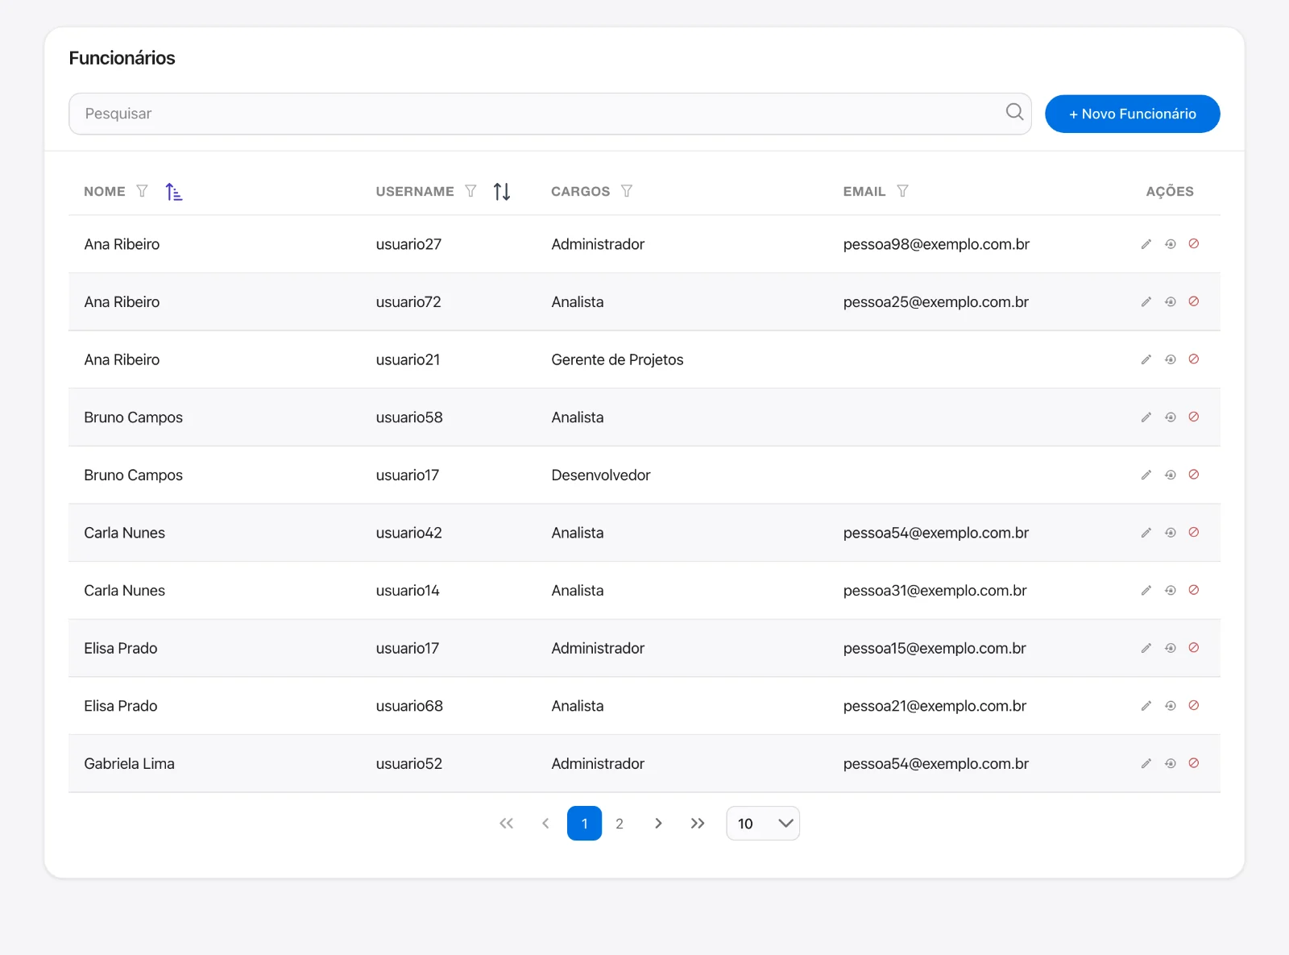This screenshot has height=955, width=1289.
Task: Toggle sorting on the Username column
Action: coord(502,192)
